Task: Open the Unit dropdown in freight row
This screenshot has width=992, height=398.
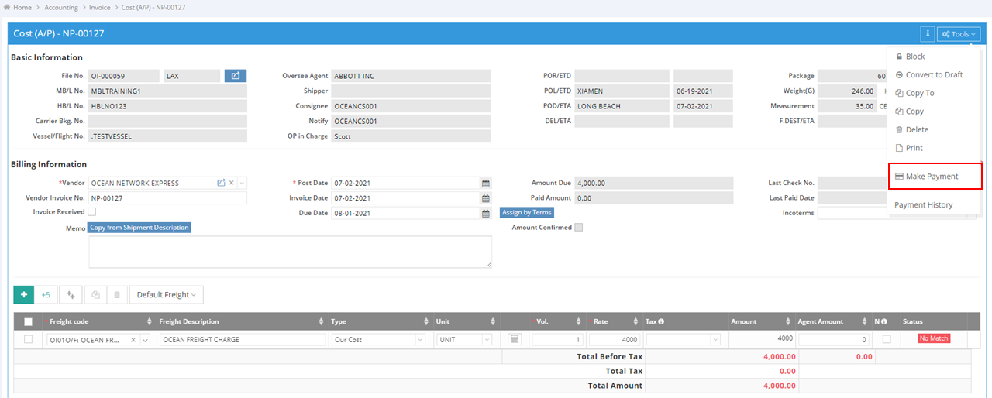Action: pyautogui.click(x=463, y=340)
